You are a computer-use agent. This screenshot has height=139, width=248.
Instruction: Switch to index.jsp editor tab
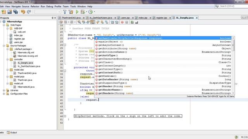click(143, 18)
